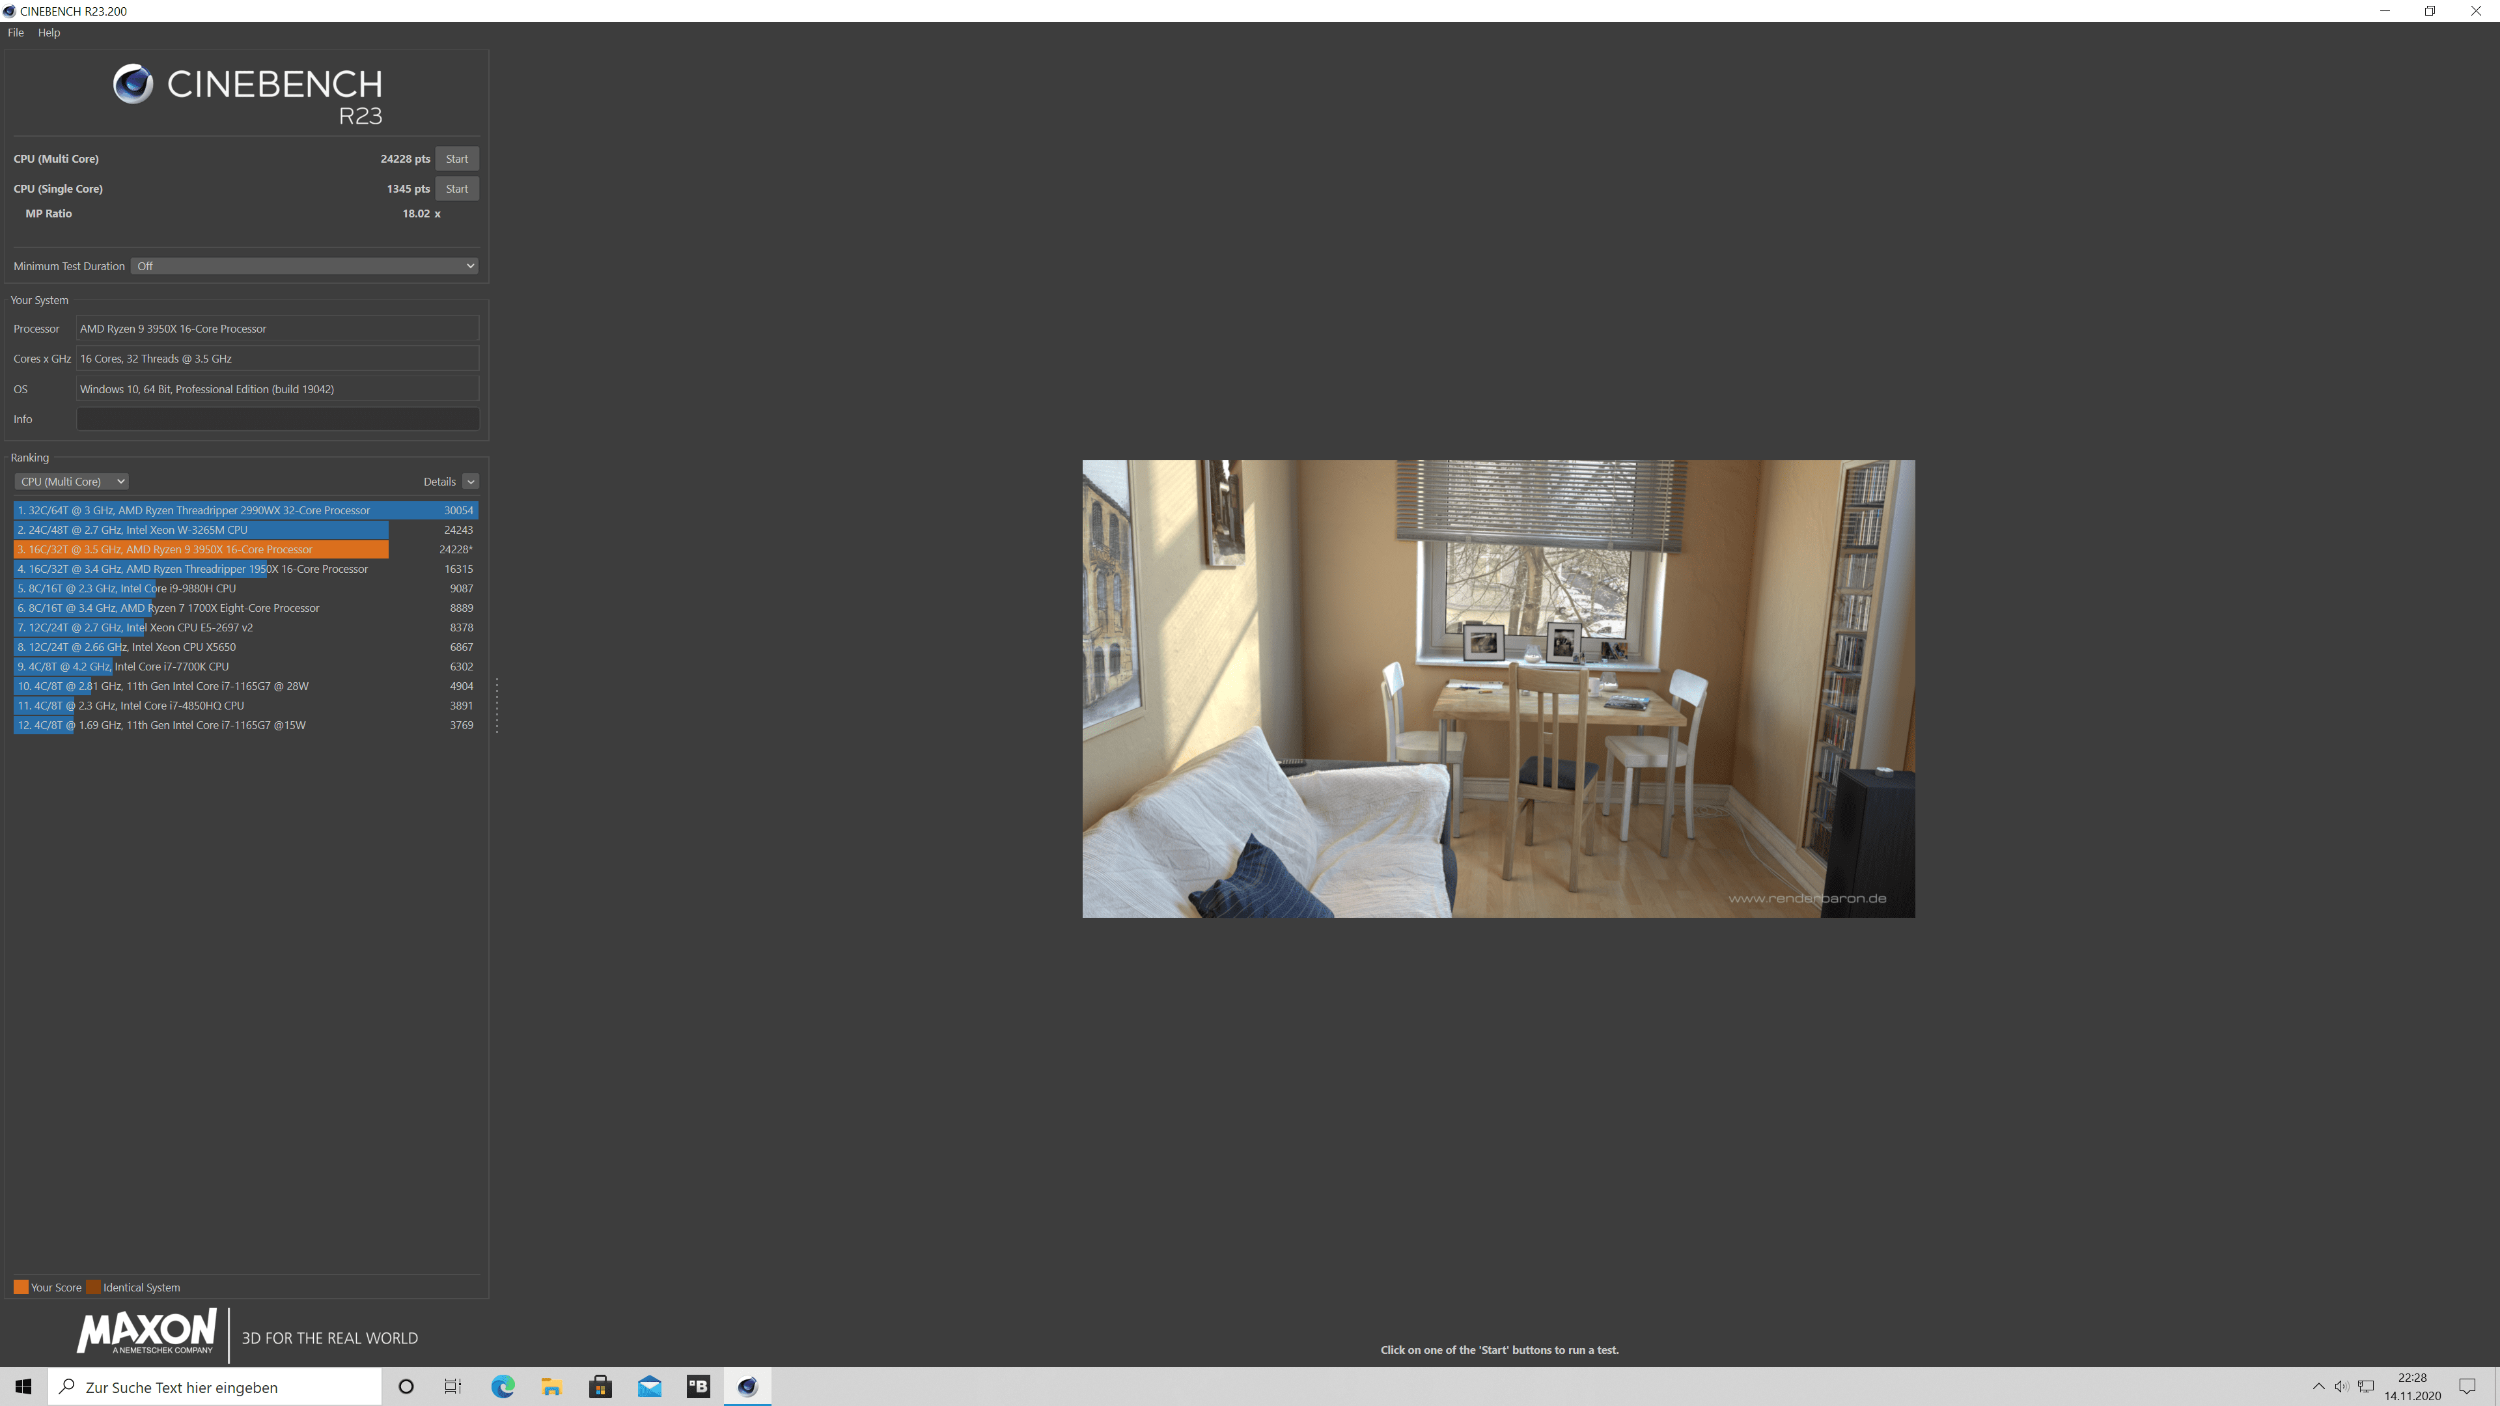Open Microsoft Edge from taskbar
The image size is (2500, 1406).
(x=503, y=1386)
